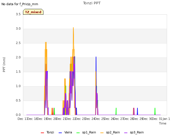Viewport: 184px width, 138px height.
Task: Click the red Tonzi legend swatch
Action: point(42,133)
